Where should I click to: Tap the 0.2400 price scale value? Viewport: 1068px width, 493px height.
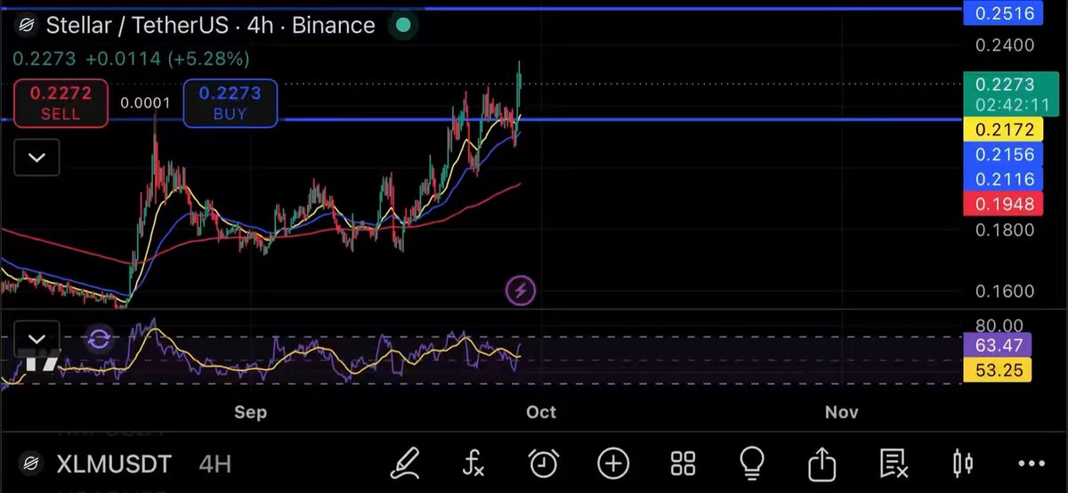[x=1005, y=45]
